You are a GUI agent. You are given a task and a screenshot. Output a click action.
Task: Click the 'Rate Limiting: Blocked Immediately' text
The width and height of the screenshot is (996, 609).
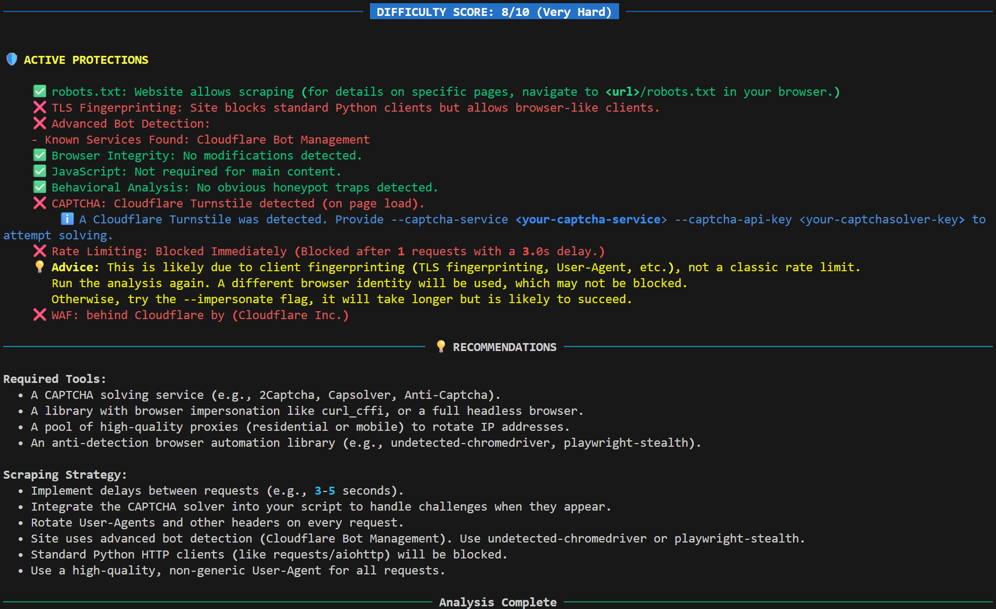[169, 252]
